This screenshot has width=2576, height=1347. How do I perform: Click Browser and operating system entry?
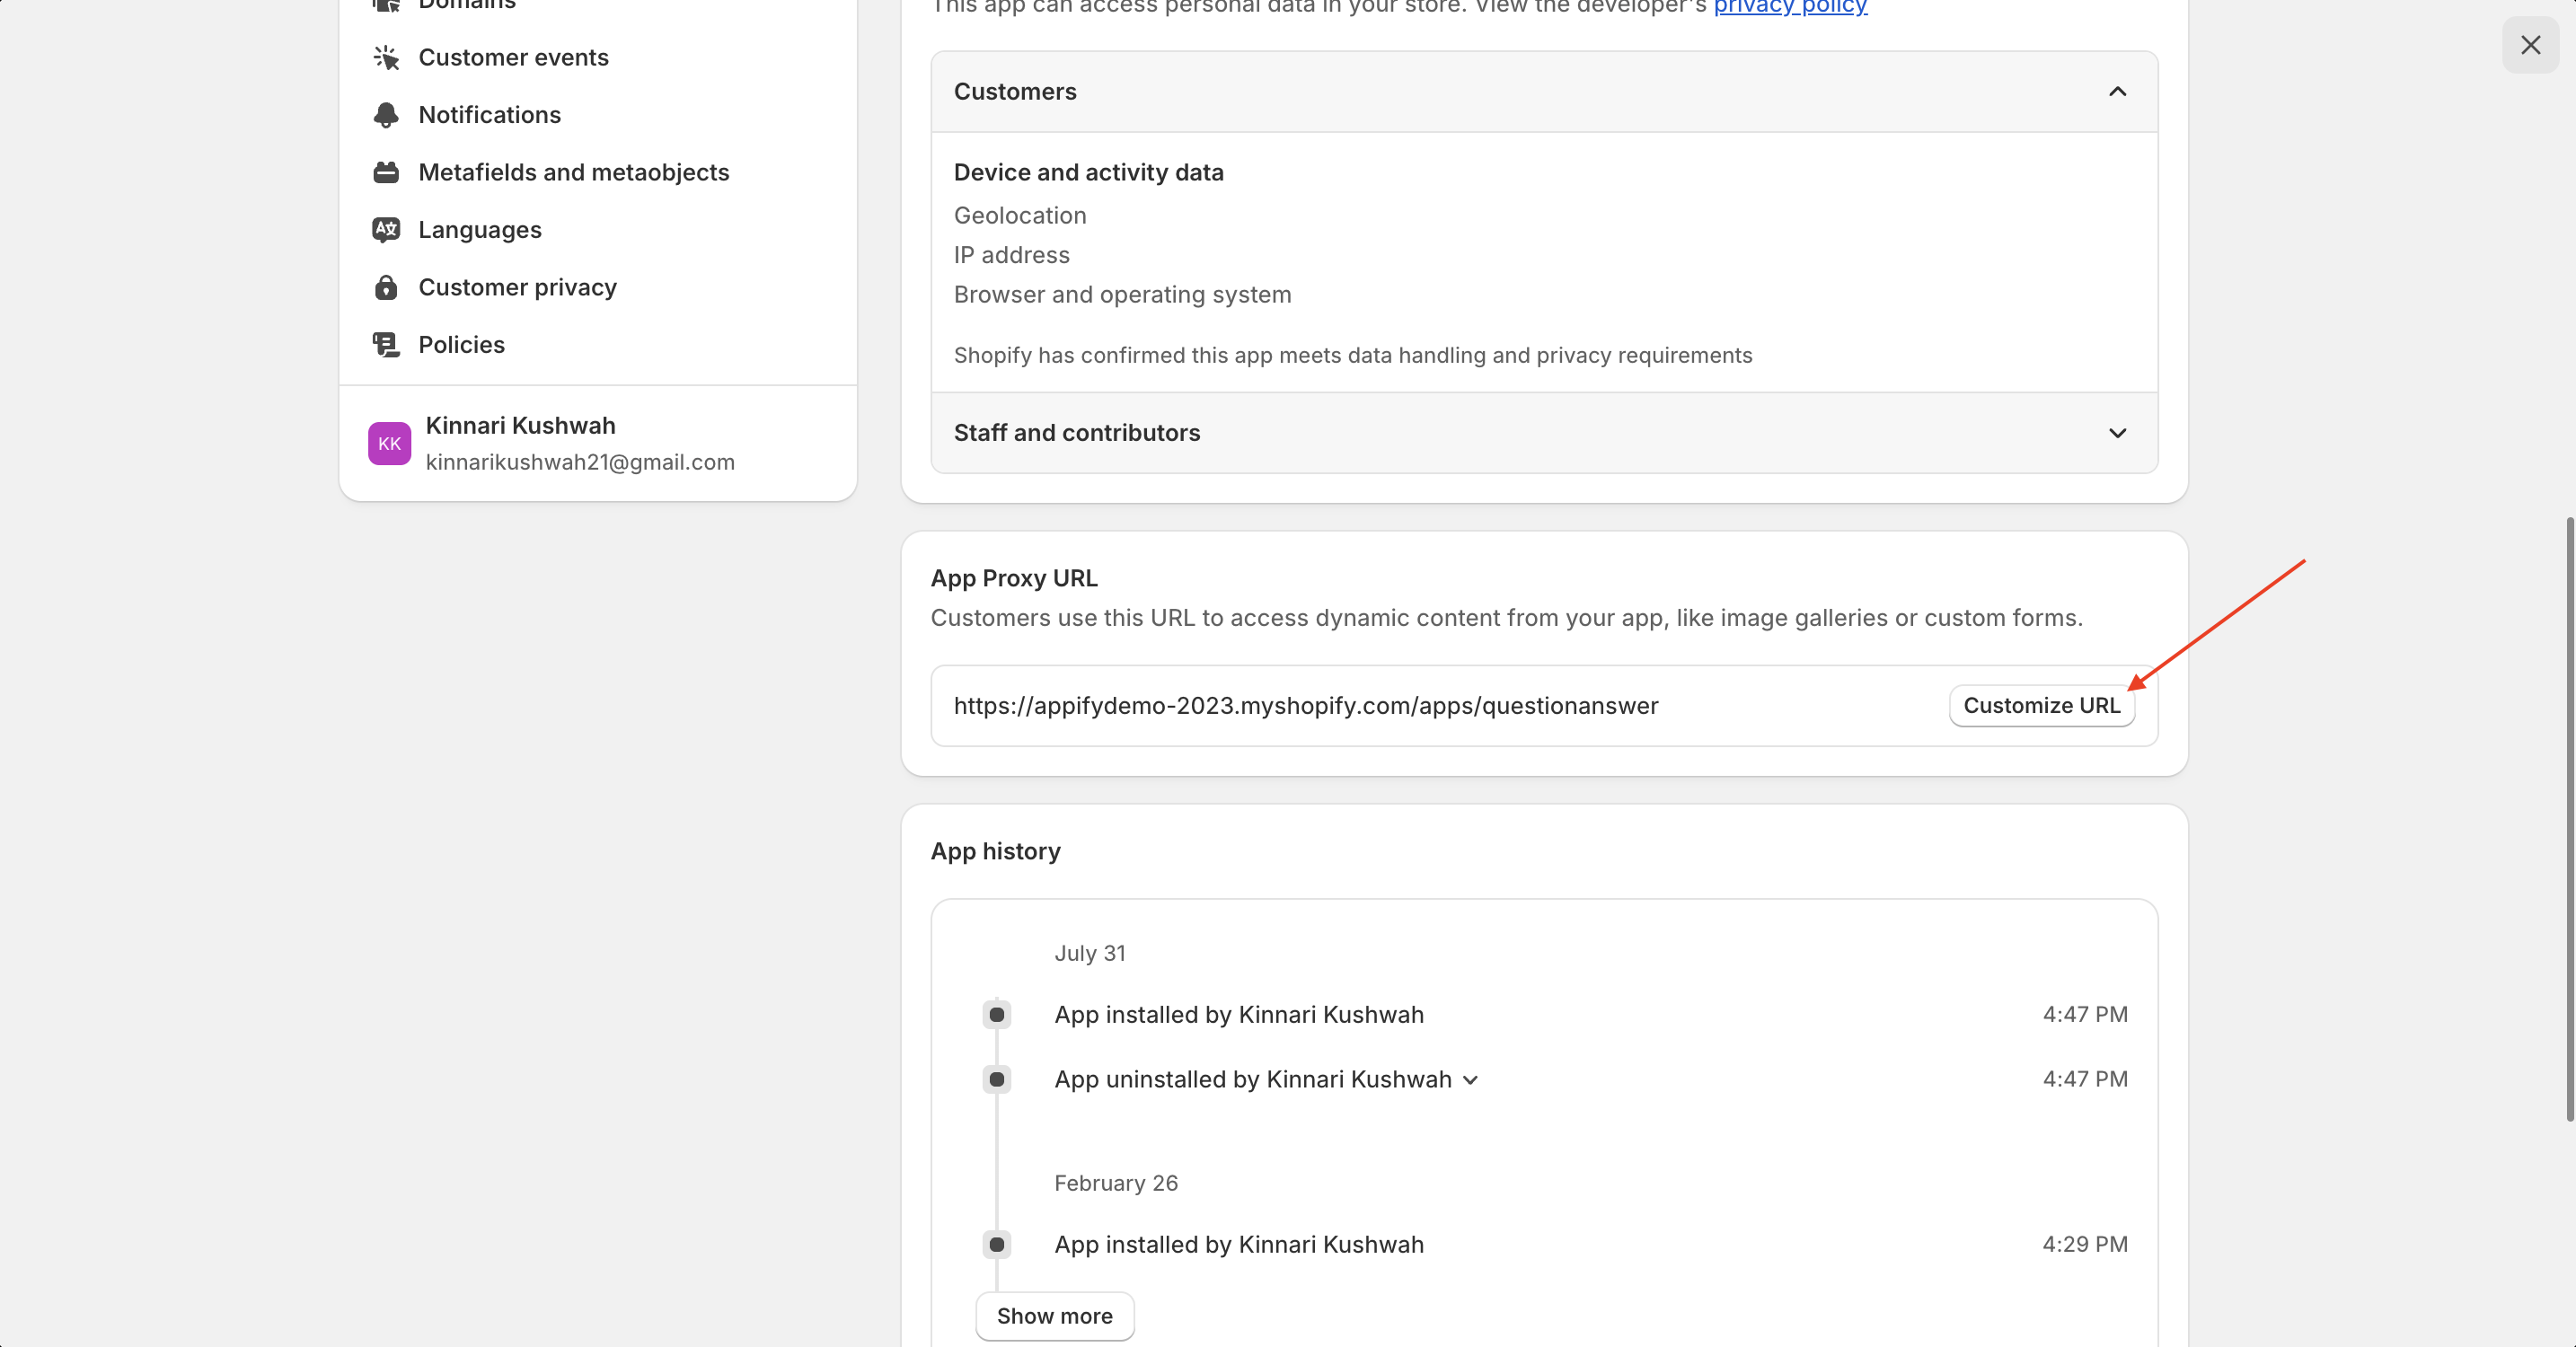coord(1122,295)
